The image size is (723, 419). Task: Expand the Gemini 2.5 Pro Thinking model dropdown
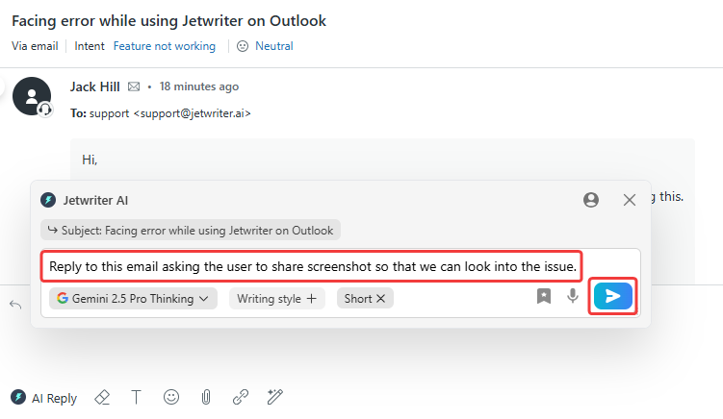pyautogui.click(x=134, y=299)
